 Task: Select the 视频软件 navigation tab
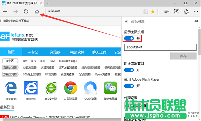tap(77, 52)
